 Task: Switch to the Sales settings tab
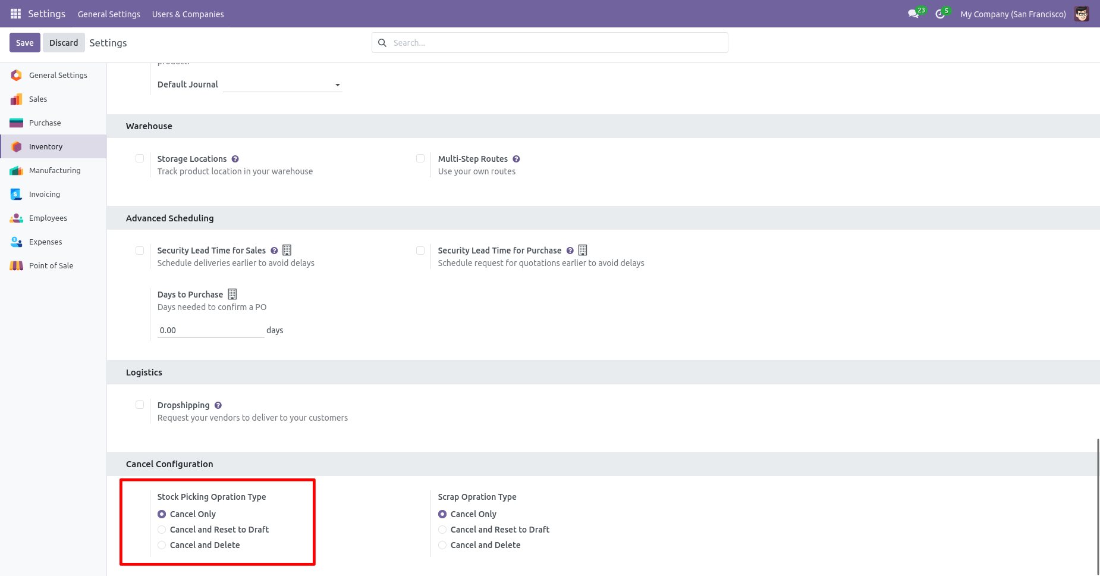coord(54,99)
